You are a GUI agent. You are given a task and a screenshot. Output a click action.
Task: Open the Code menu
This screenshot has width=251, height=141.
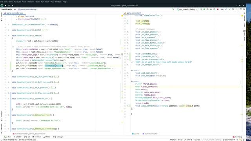[24, 2]
